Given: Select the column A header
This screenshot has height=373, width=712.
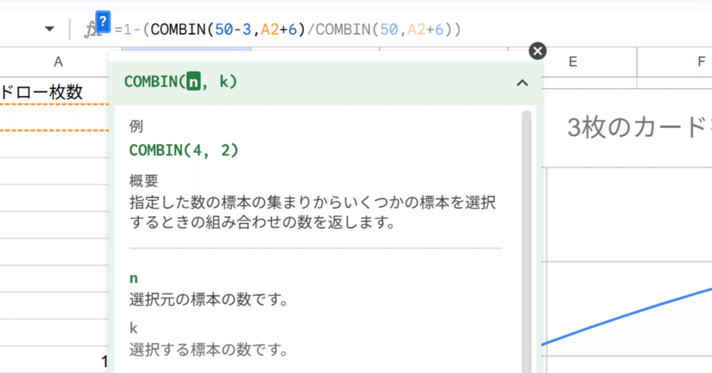Looking at the screenshot, I should tap(58, 62).
